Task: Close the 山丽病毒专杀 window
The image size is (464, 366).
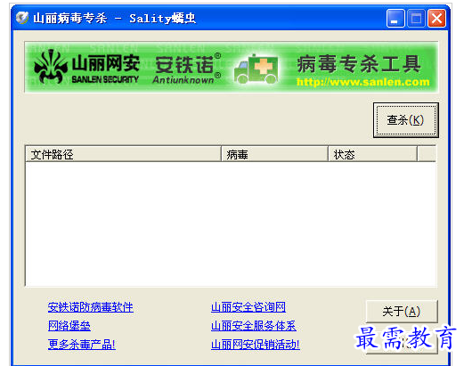Action: tap(436, 19)
